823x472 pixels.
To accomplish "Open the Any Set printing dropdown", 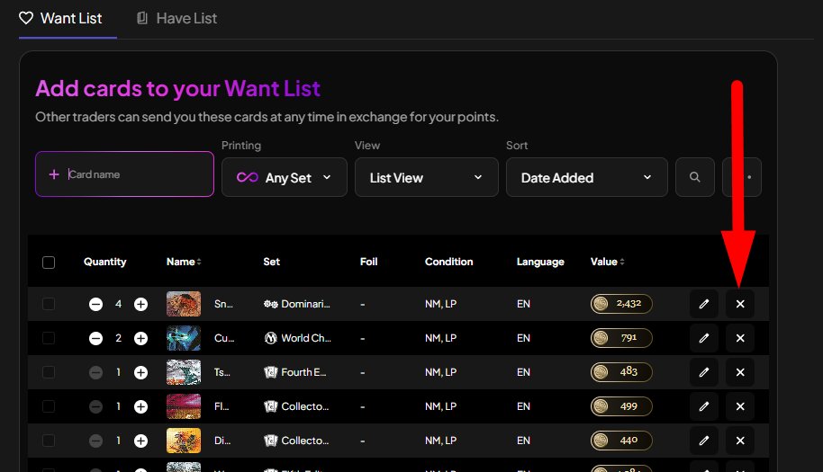I will click(x=284, y=178).
